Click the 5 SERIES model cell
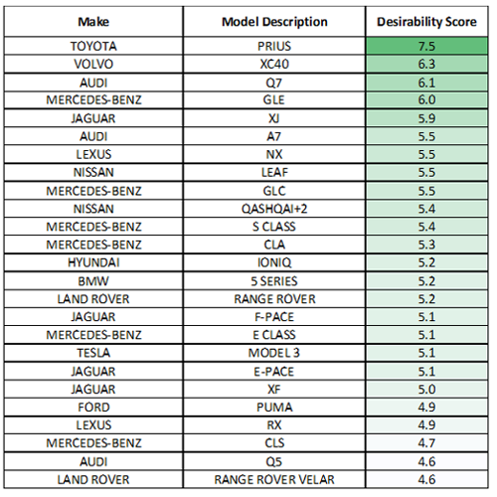497x497 pixels. [274, 281]
